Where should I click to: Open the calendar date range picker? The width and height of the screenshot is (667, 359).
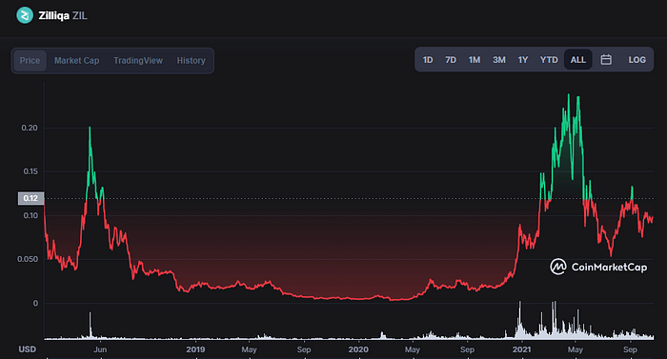click(x=606, y=60)
